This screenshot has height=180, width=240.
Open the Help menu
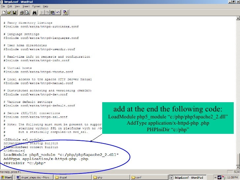pos(45,7)
